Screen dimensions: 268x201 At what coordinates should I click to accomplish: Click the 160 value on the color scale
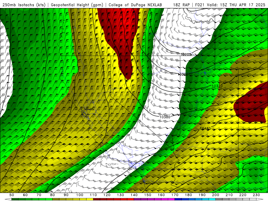tap(161, 195)
